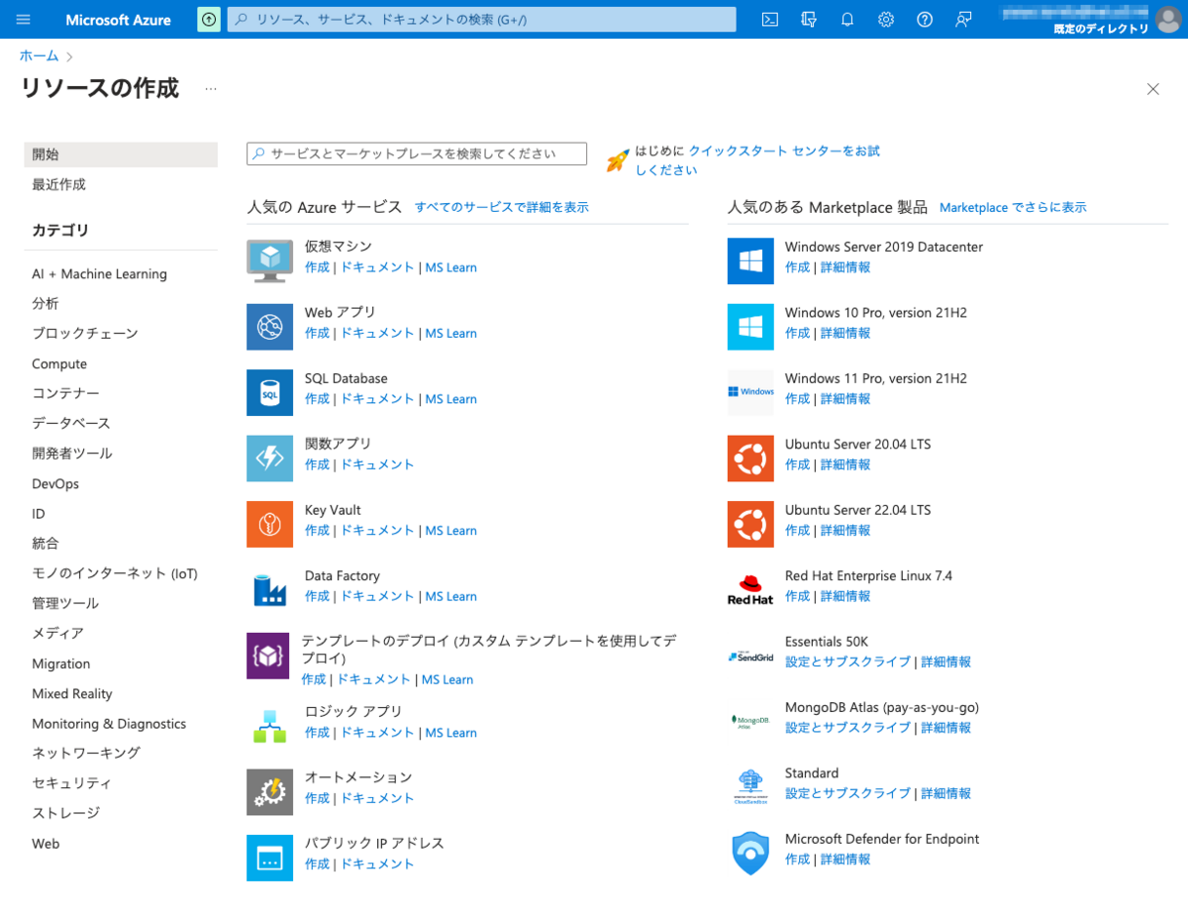The image size is (1188, 918).
Task: Click the virtual machine (仮想マシン) icon
Action: pyautogui.click(x=269, y=260)
